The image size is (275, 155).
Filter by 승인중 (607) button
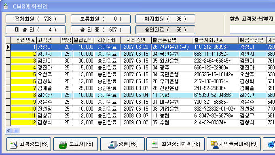click(x=101, y=30)
